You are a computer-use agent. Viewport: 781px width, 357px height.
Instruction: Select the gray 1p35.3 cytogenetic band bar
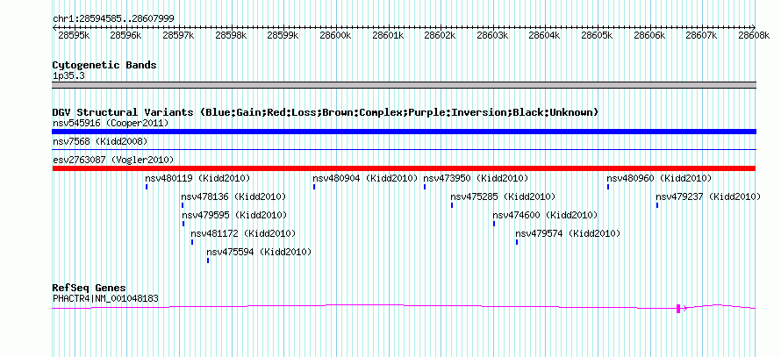click(404, 85)
